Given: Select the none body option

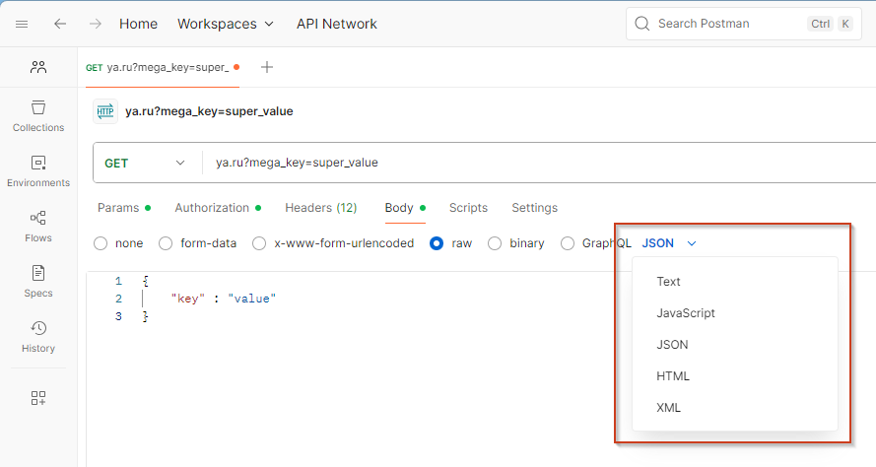Looking at the screenshot, I should pyautogui.click(x=101, y=243).
